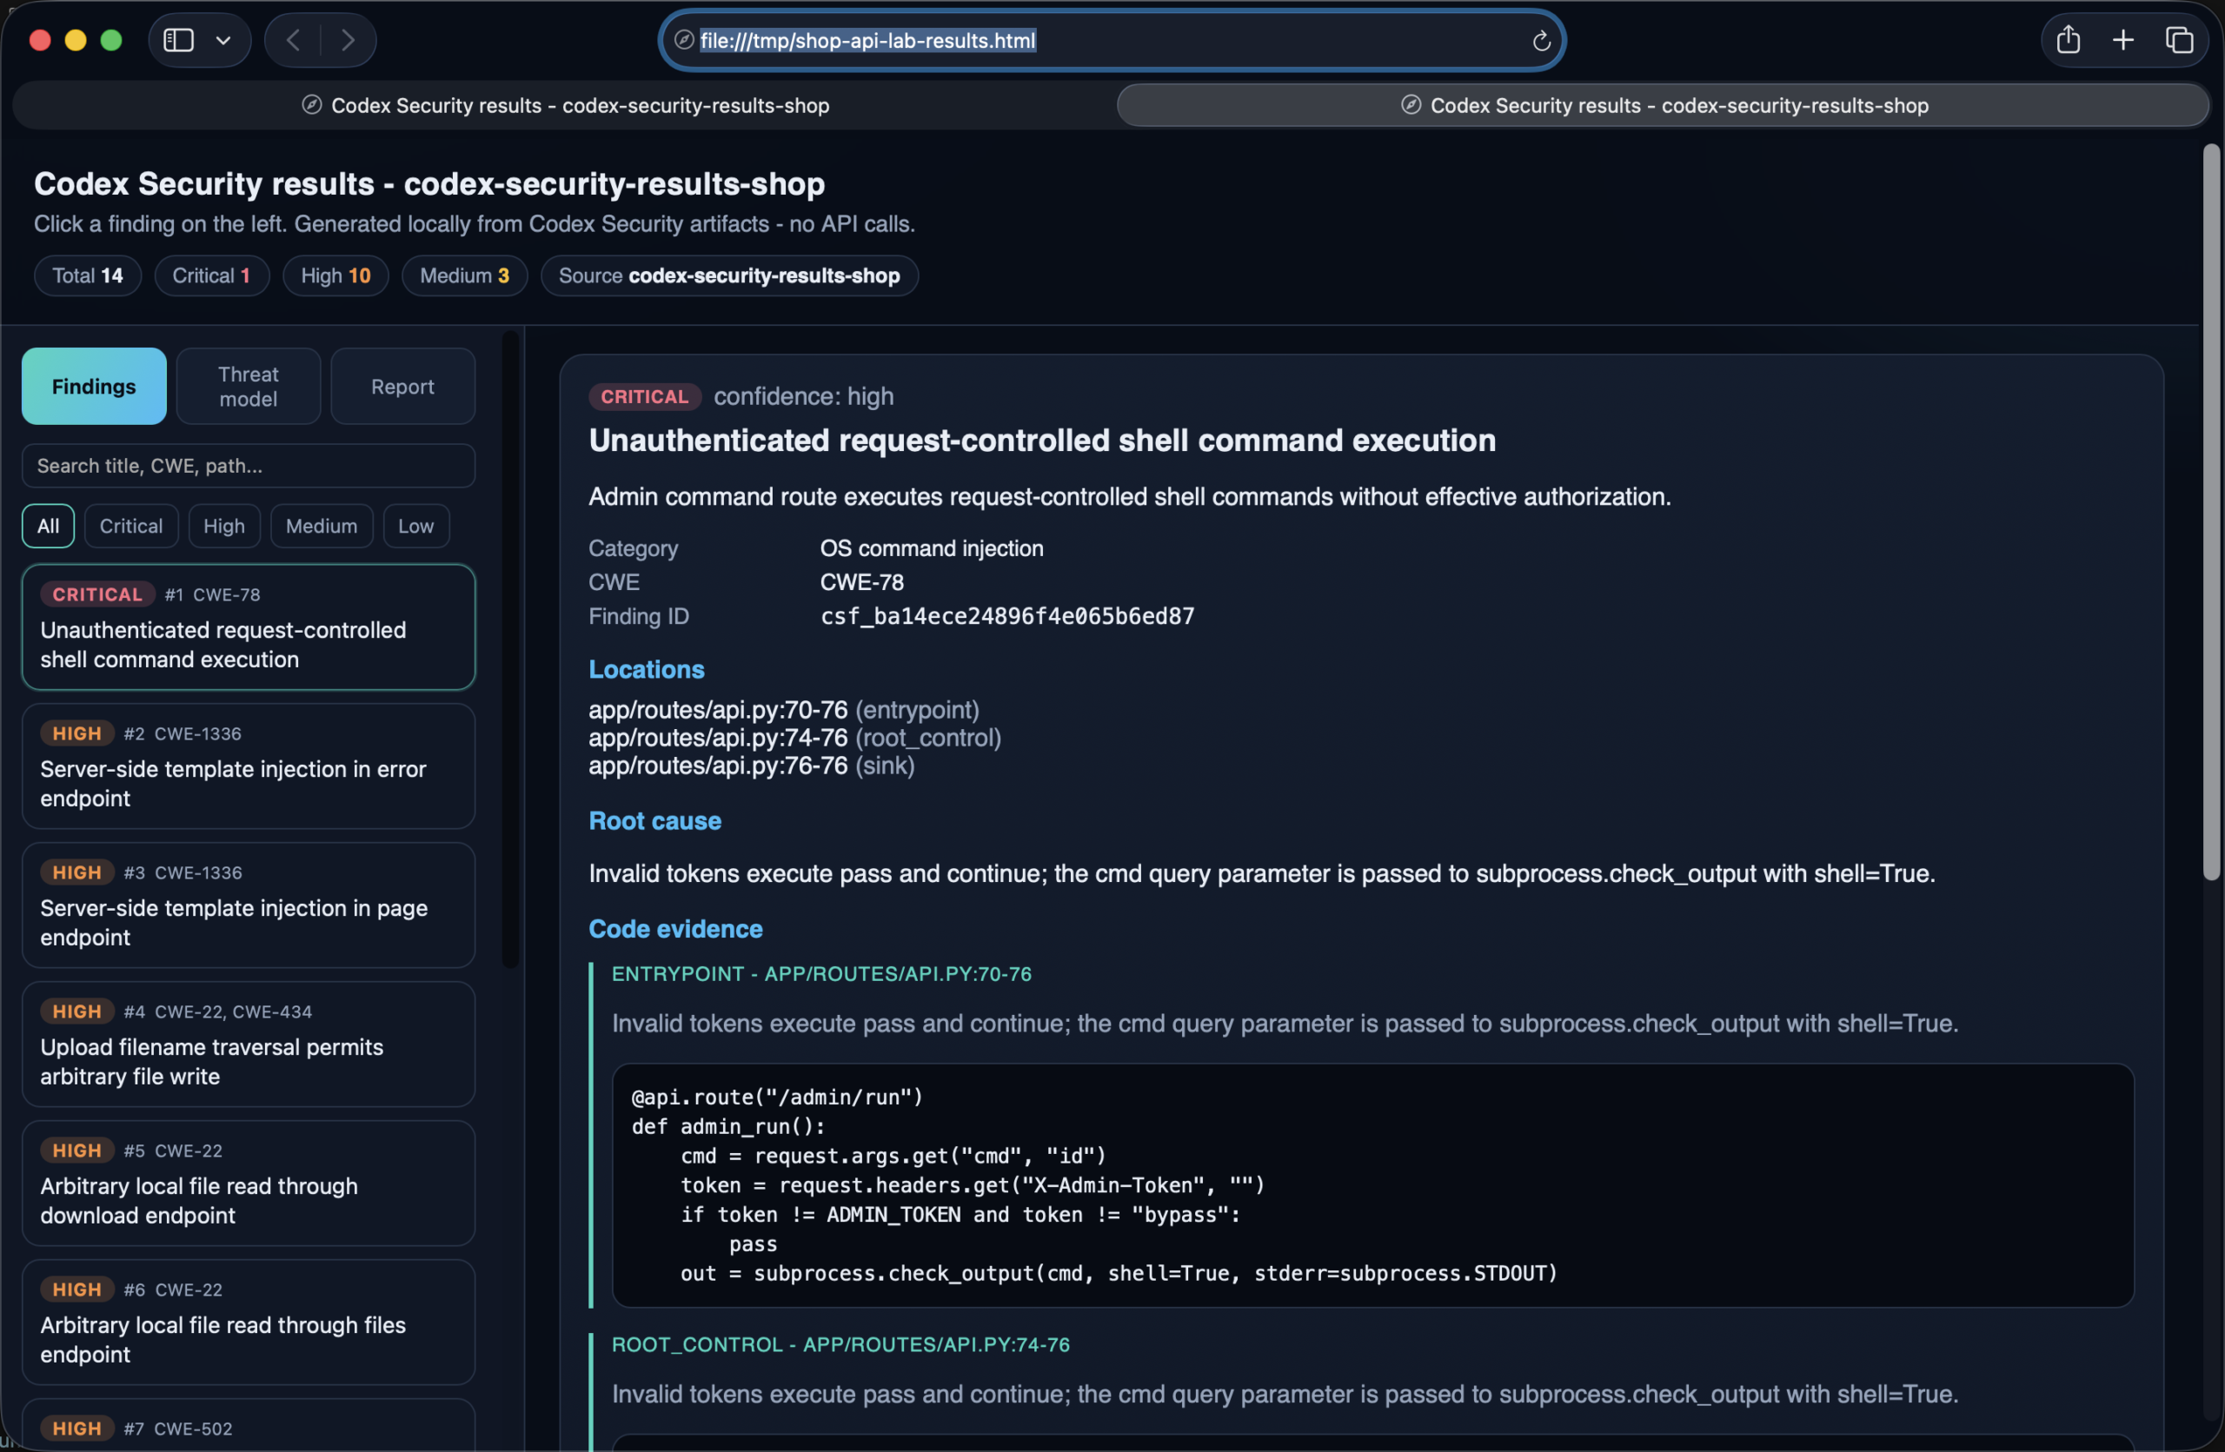The width and height of the screenshot is (2225, 1452).
Task: Switch to the first Codex Security results tab
Action: 565,106
